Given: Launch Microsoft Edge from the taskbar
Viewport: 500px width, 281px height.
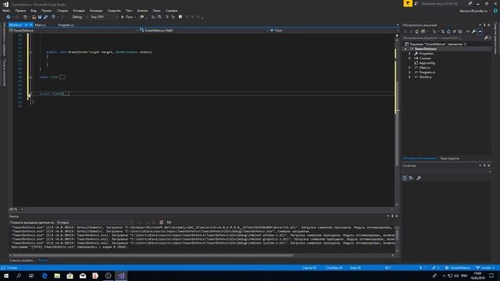Looking at the screenshot, I should point(45,276).
